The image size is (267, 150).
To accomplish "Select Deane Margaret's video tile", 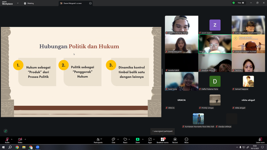I will [x=181, y=44].
